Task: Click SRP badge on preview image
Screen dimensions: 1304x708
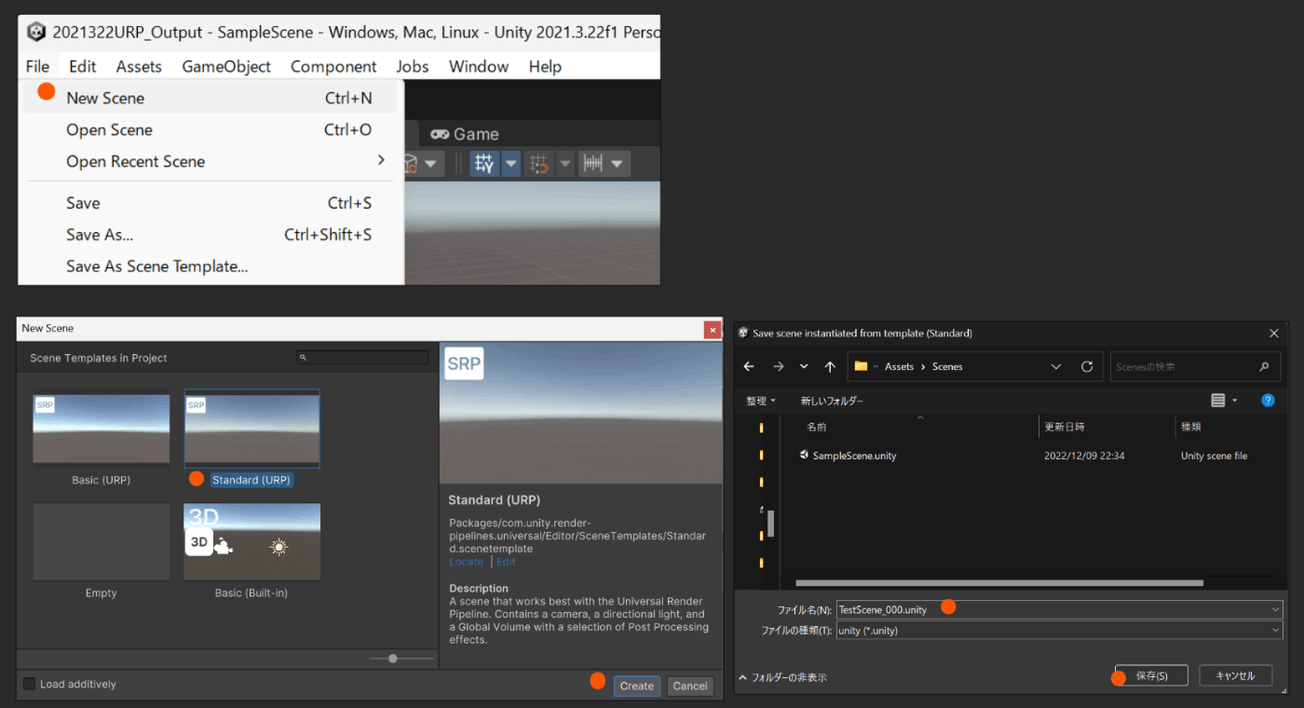Action: (464, 363)
